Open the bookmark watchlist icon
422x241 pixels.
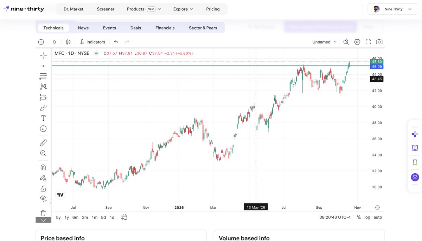pyautogui.click(x=415, y=162)
